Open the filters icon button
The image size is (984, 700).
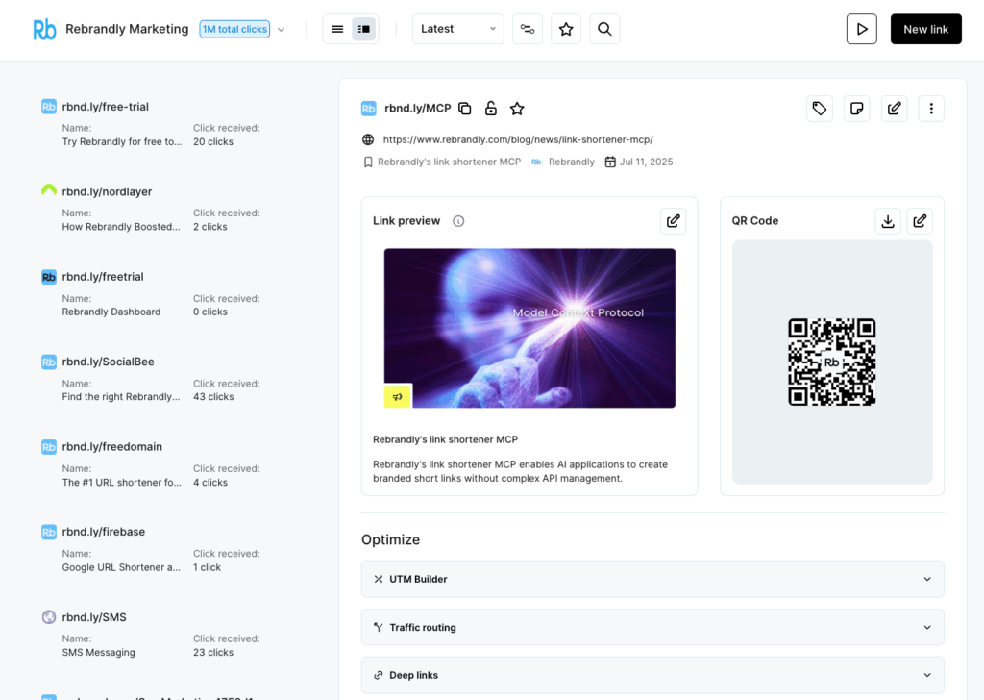[528, 29]
